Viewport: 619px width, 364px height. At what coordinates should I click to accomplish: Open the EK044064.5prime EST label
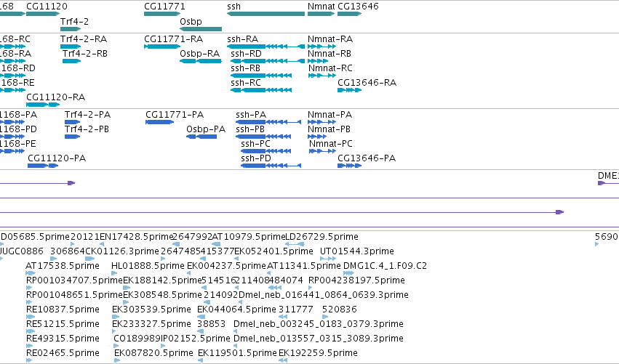(237, 310)
